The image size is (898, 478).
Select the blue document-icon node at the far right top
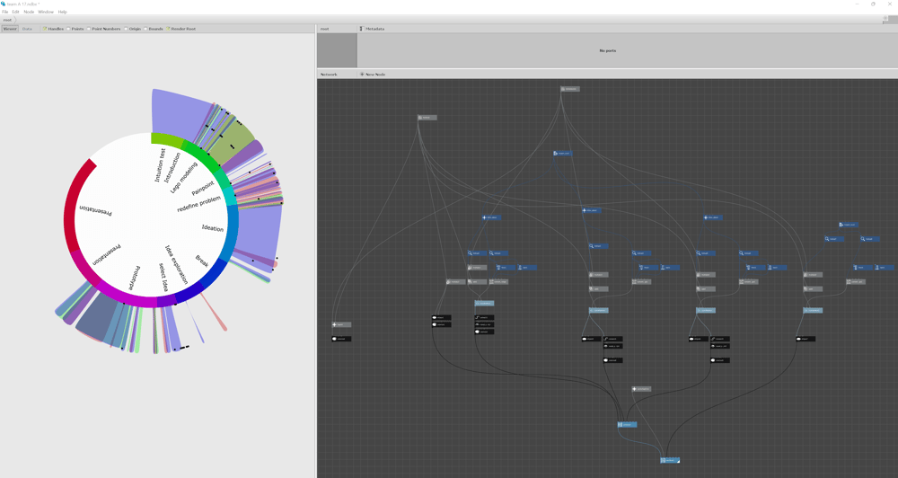point(849,225)
